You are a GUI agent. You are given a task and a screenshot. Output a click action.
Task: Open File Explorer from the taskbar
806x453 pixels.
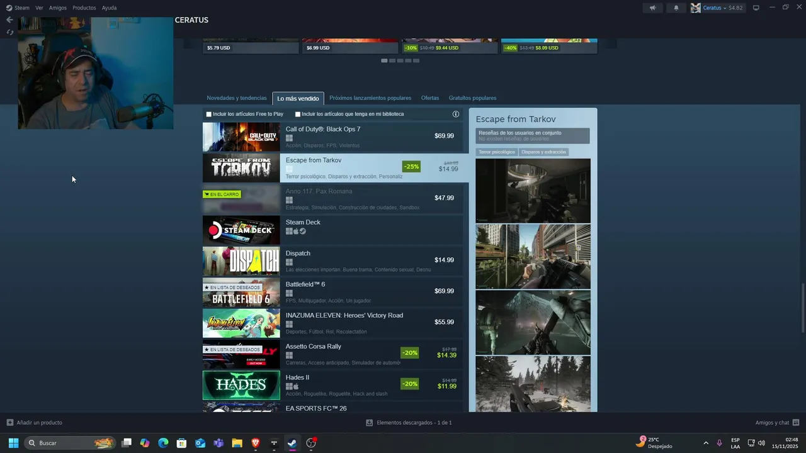(x=237, y=443)
